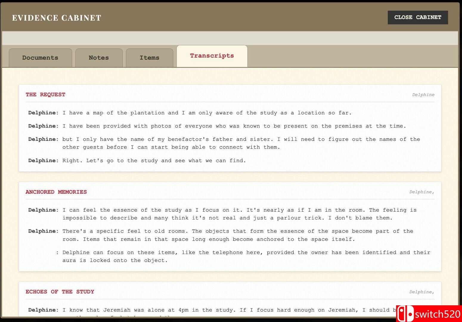This screenshot has width=462, height=322.
Task: Select the Transcripts tab
Action: coord(212,56)
